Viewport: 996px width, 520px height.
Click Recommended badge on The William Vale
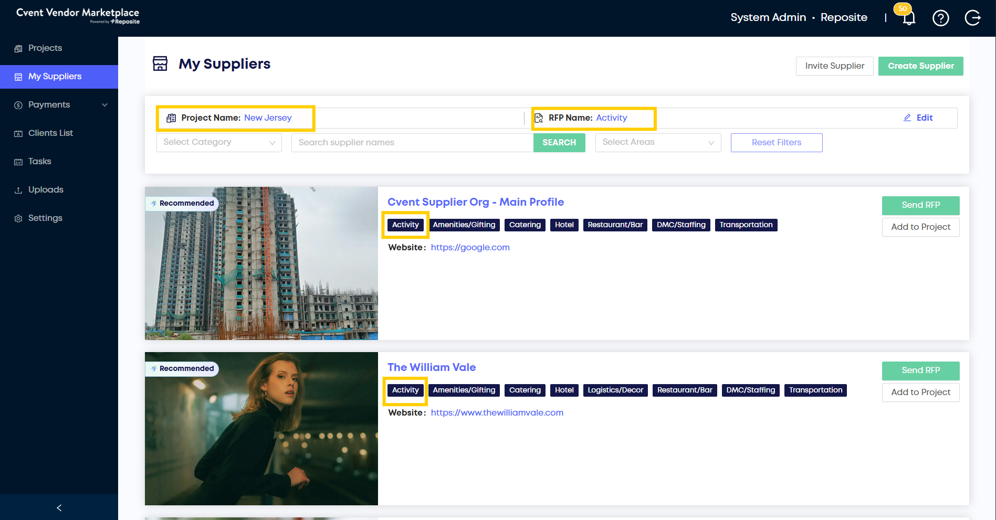click(x=182, y=369)
